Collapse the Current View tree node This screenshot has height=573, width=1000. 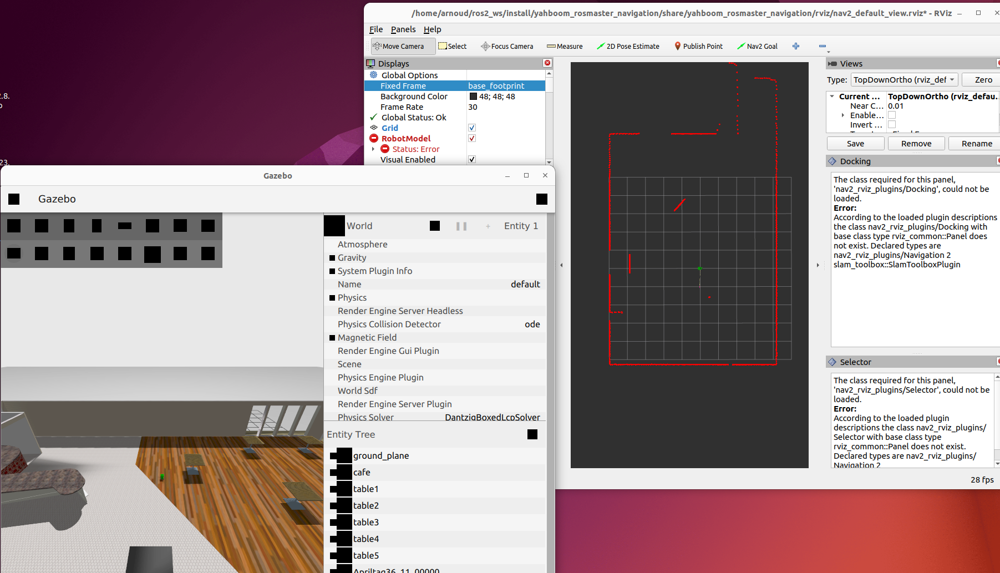coord(832,97)
